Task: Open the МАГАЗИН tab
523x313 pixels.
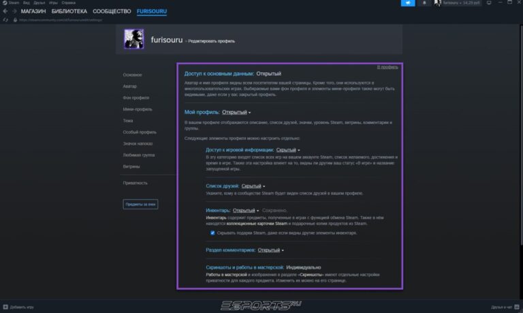Action: click(x=34, y=12)
